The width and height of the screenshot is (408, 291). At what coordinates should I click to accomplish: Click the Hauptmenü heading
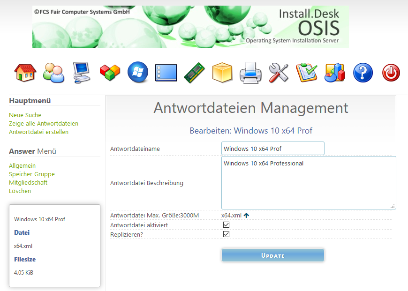pyautogui.click(x=30, y=101)
